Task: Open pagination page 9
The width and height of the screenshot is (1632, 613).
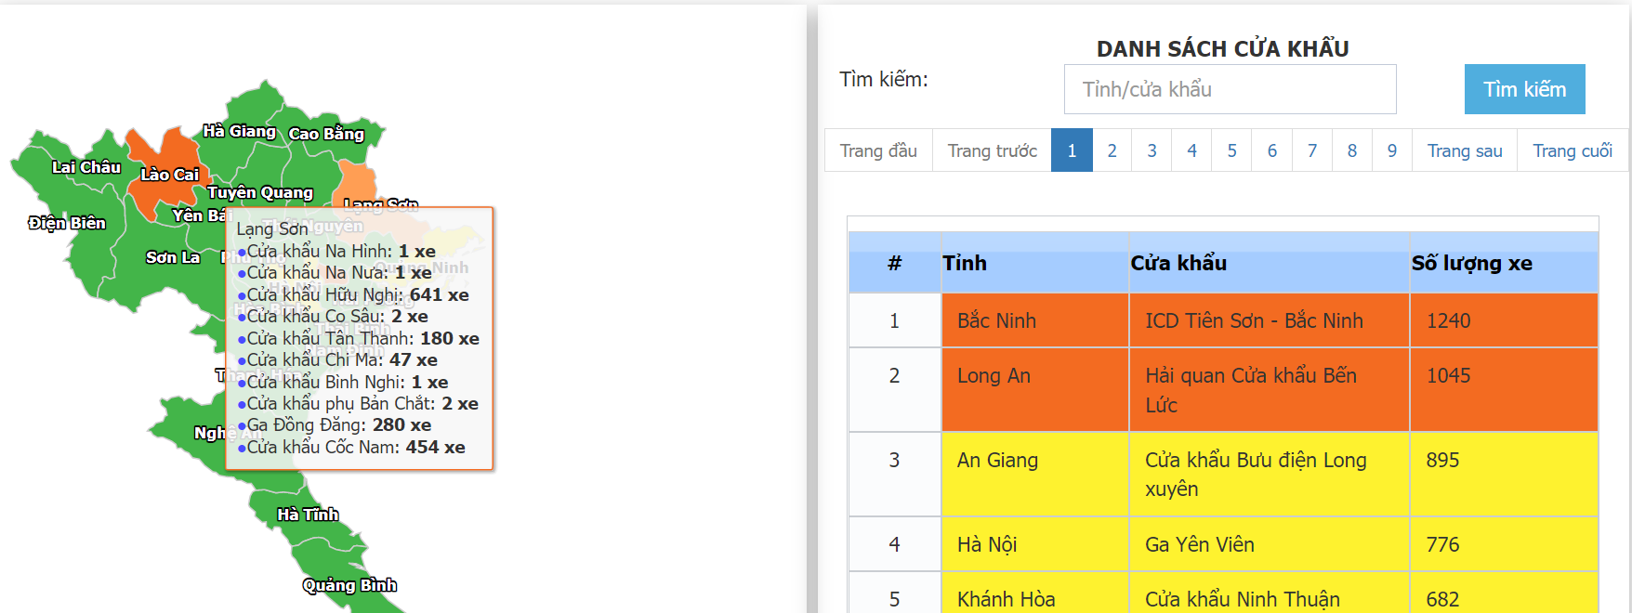Action: (x=1391, y=150)
